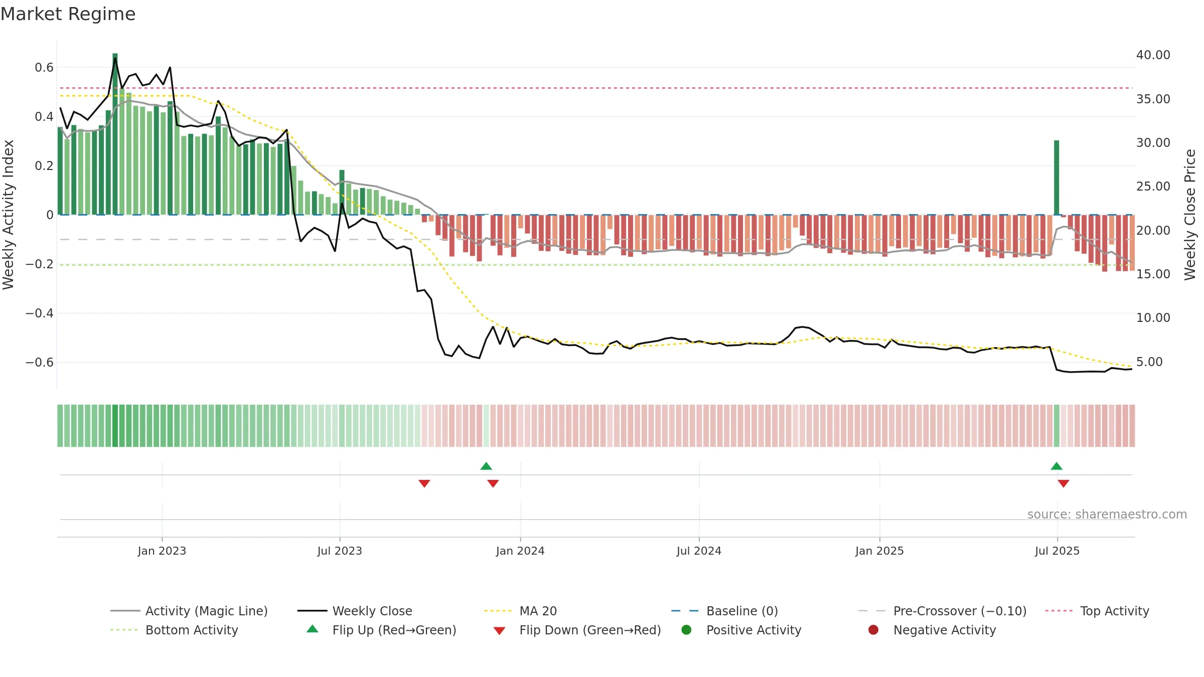
Task: Click the green Flip Up triangle before Jan 2024
Action: point(486,466)
